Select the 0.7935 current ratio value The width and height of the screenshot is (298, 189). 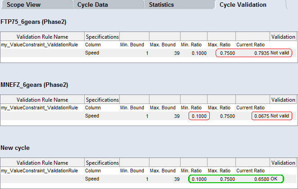coord(261,53)
